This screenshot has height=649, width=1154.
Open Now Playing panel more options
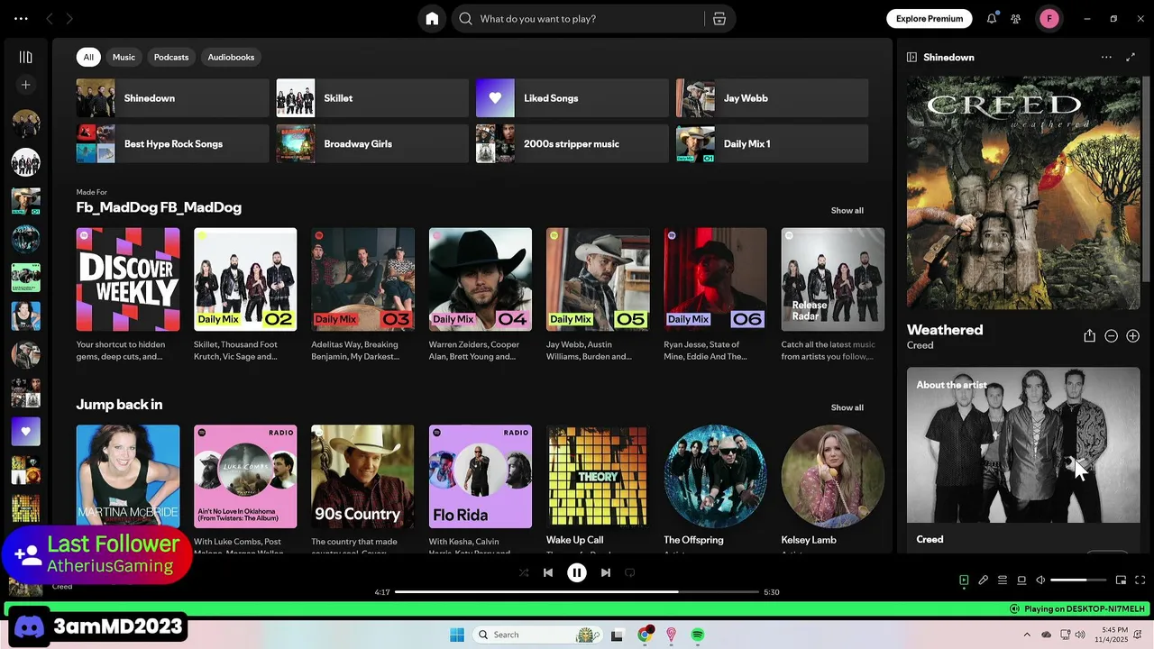point(1106,57)
